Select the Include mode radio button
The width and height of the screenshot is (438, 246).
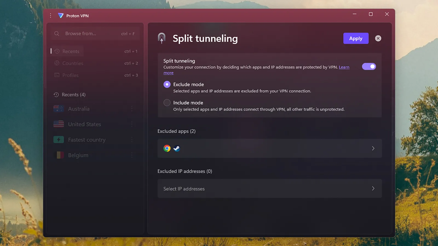[167, 103]
